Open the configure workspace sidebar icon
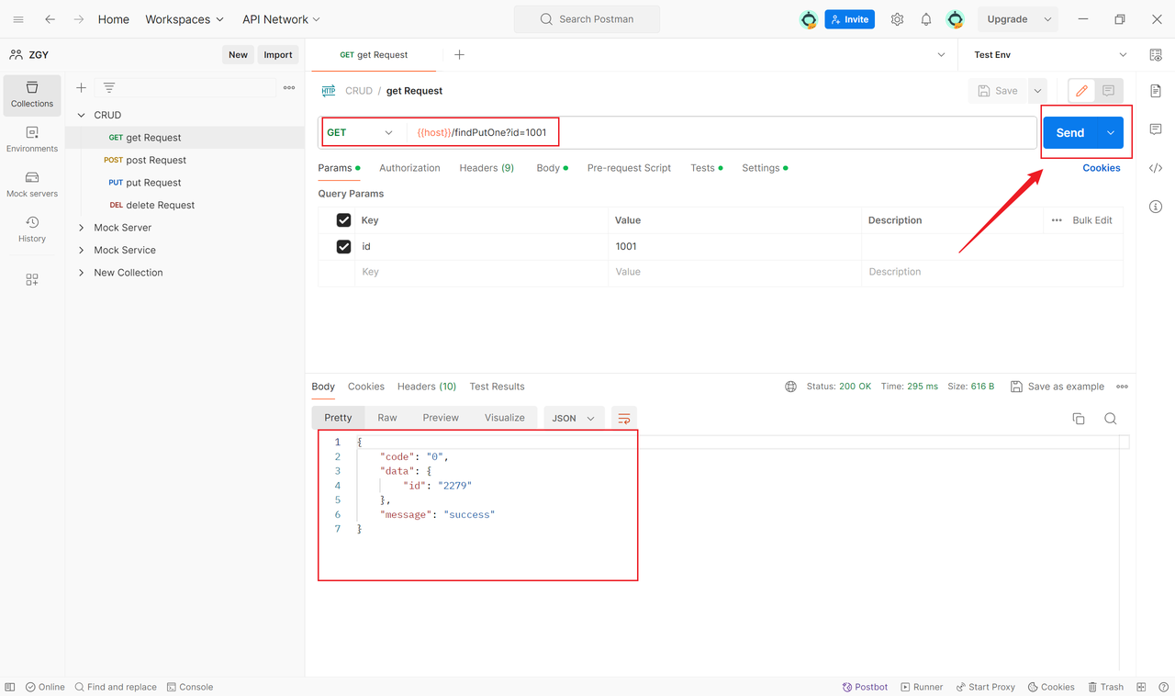This screenshot has width=1175, height=696. (x=32, y=280)
